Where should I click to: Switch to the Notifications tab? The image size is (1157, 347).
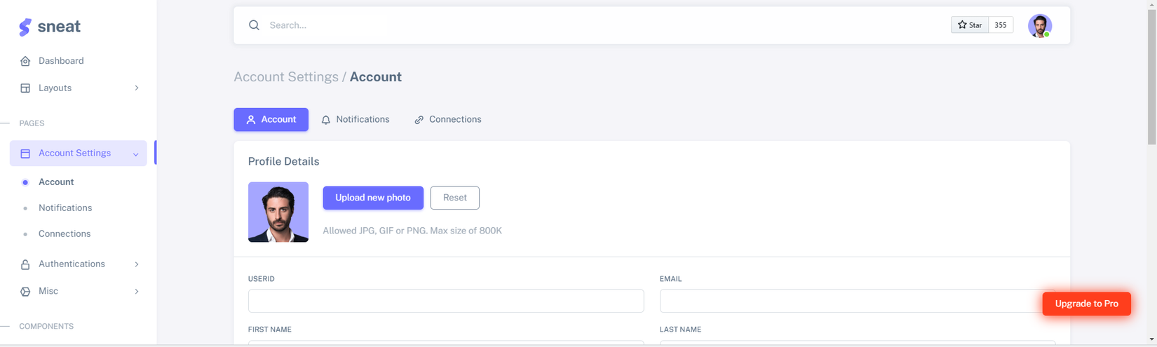[356, 120]
